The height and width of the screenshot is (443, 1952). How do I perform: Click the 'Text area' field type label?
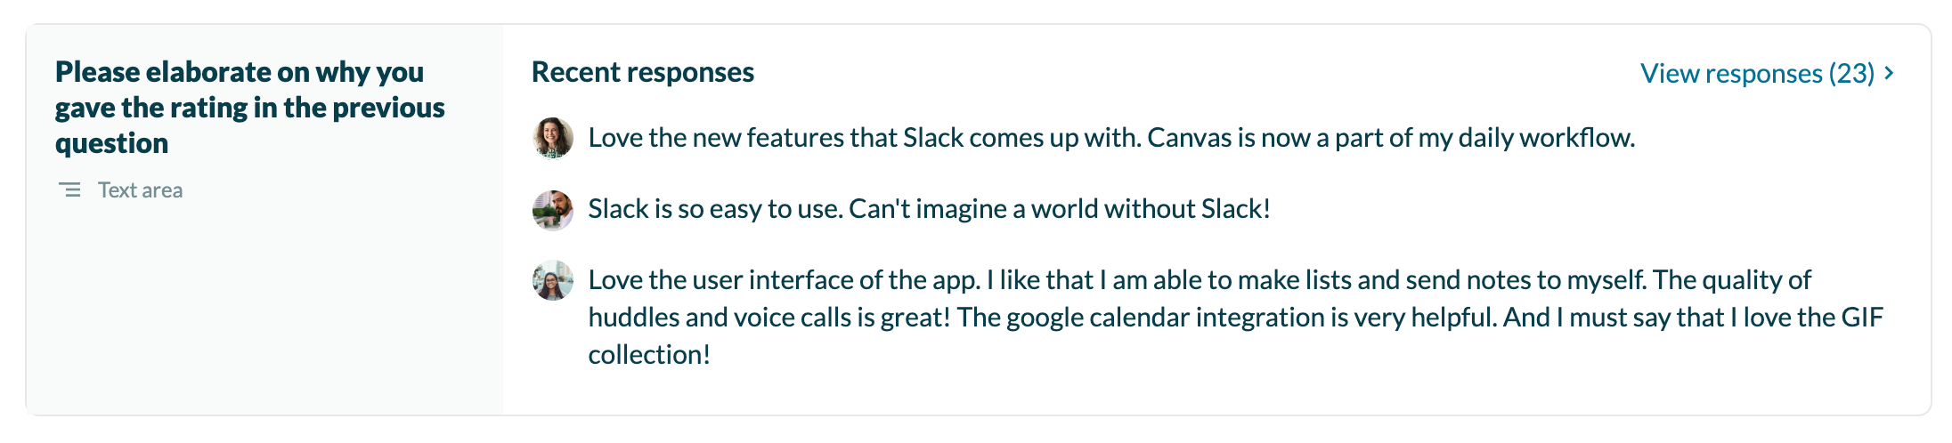[x=140, y=190]
